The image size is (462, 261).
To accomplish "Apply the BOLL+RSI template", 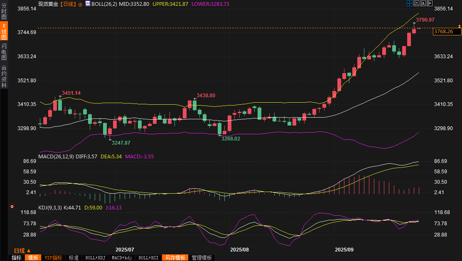I will [148, 258].
